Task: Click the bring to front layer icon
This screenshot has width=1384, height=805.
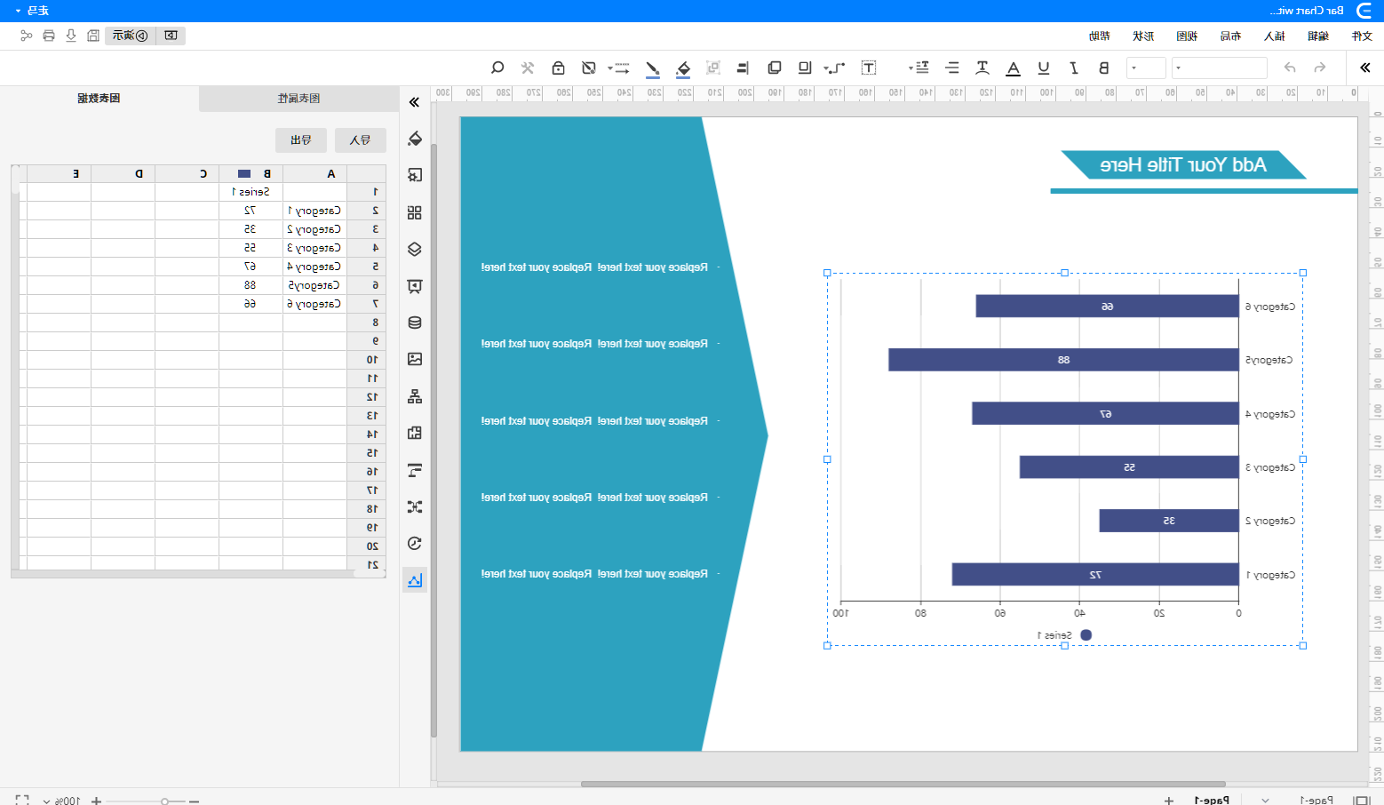Action: (x=775, y=68)
